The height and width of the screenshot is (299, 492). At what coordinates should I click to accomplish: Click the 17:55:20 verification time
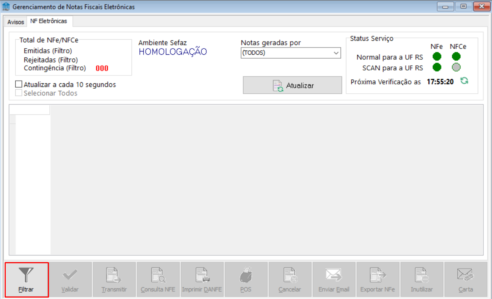click(x=440, y=82)
